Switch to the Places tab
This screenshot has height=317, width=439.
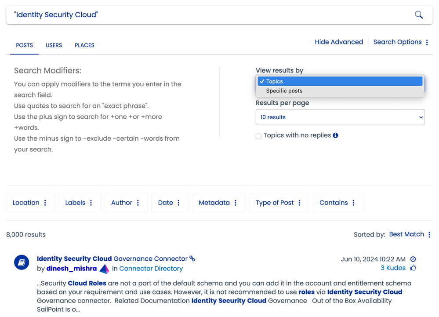coord(84,45)
